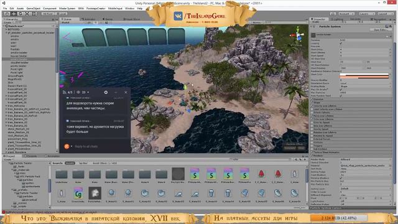Toggle the Emission module checkbox
The height and width of the screenshot is (224, 398).
312,99
